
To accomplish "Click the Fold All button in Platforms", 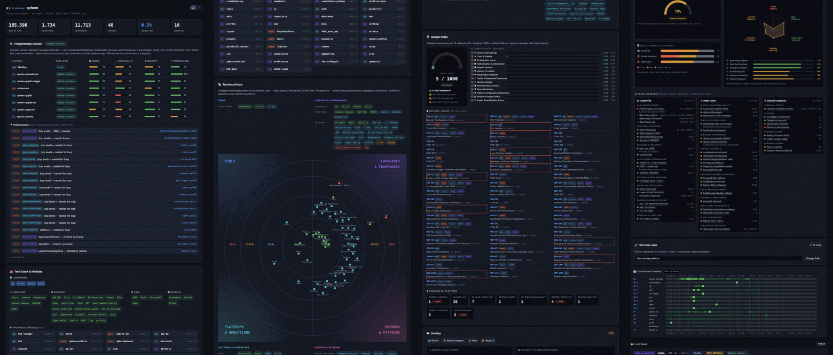I will point(821,344).
